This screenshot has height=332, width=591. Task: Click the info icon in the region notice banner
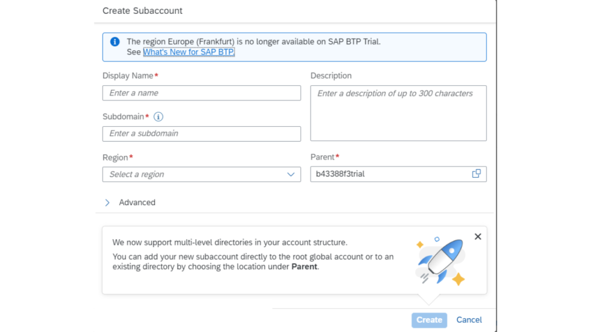115,41
